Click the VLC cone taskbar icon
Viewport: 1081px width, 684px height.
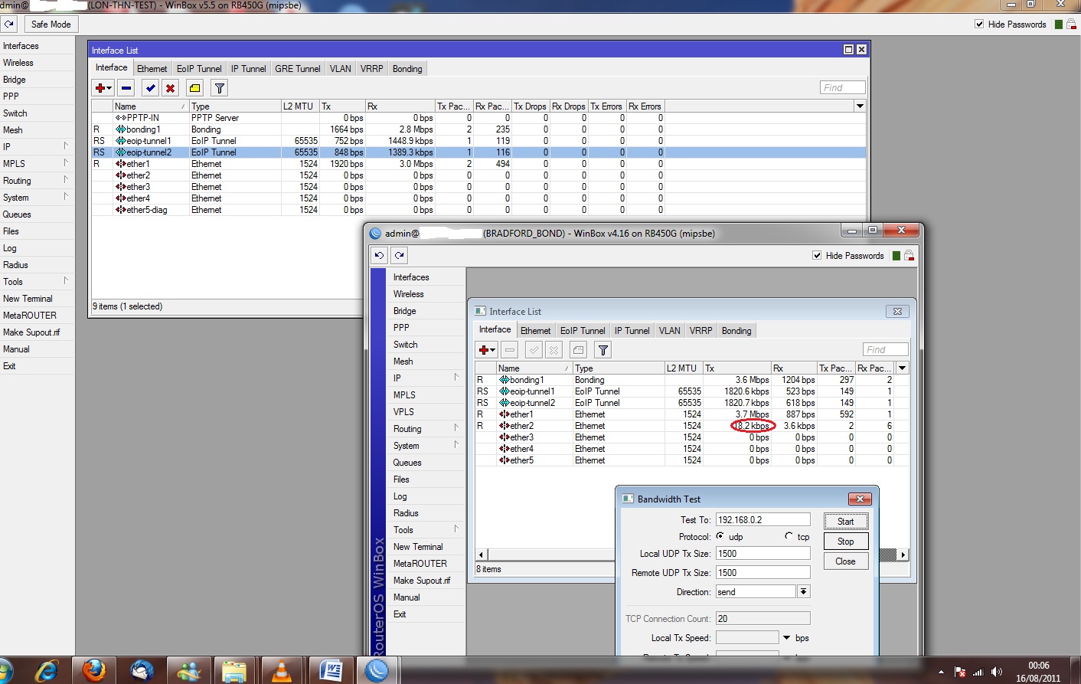[x=282, y=670]
